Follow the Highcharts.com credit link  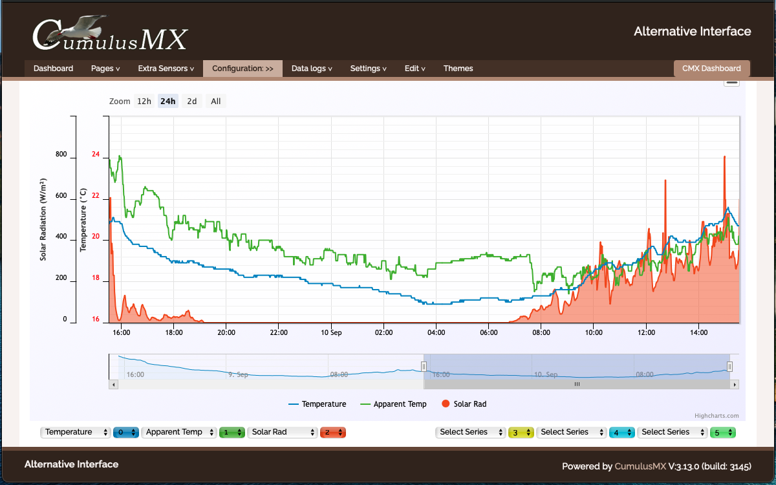pyautogui.click(x=717, y=416)
